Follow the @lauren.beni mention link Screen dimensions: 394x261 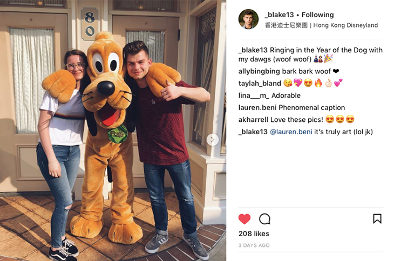pos(291,132)
